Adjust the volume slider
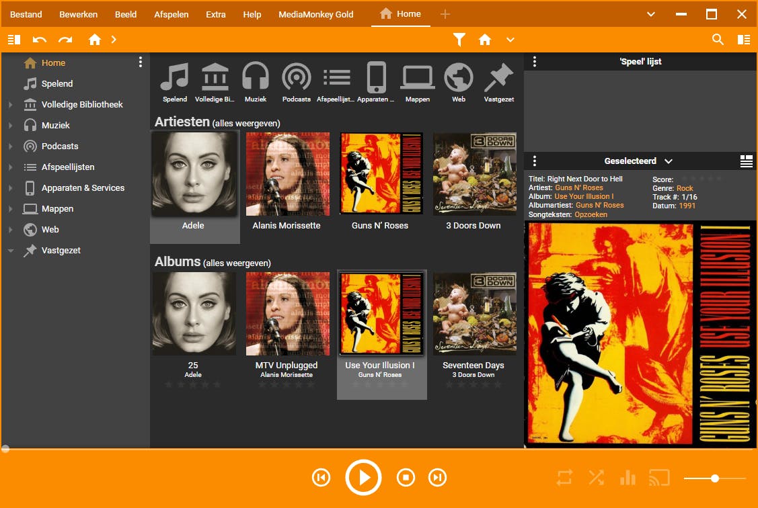Viewport: 758px width, 508px height. tap(715, 478)
